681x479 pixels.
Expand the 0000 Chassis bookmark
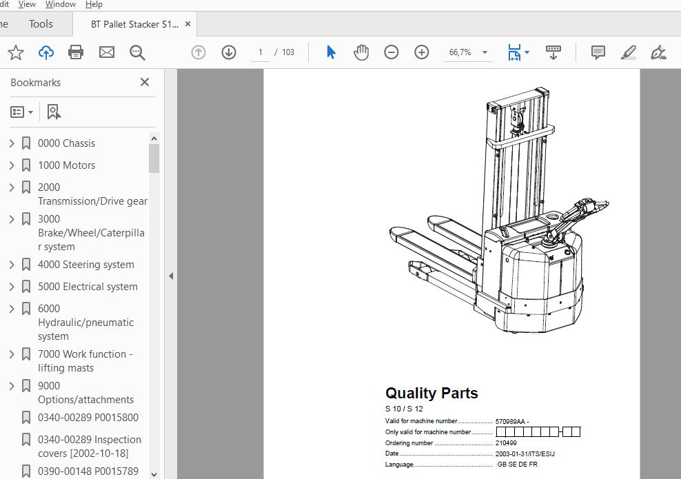(x=12, y=143)
